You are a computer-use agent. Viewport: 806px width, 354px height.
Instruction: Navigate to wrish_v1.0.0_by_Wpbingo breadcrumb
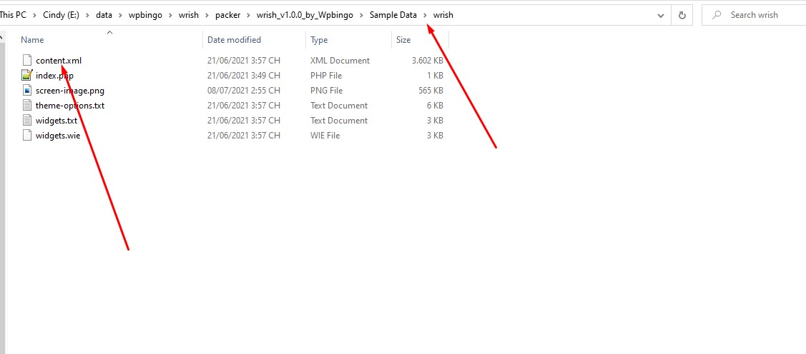pyautogui.click(x=305, y=15)
